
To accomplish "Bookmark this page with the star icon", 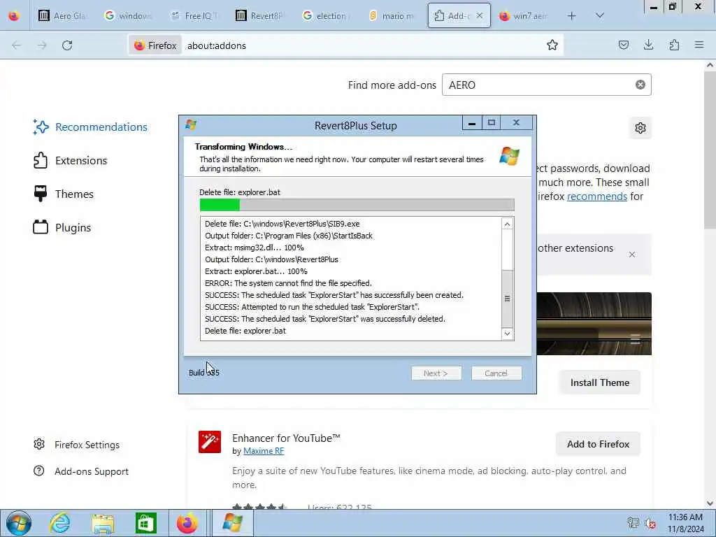I will click(552, 45).
